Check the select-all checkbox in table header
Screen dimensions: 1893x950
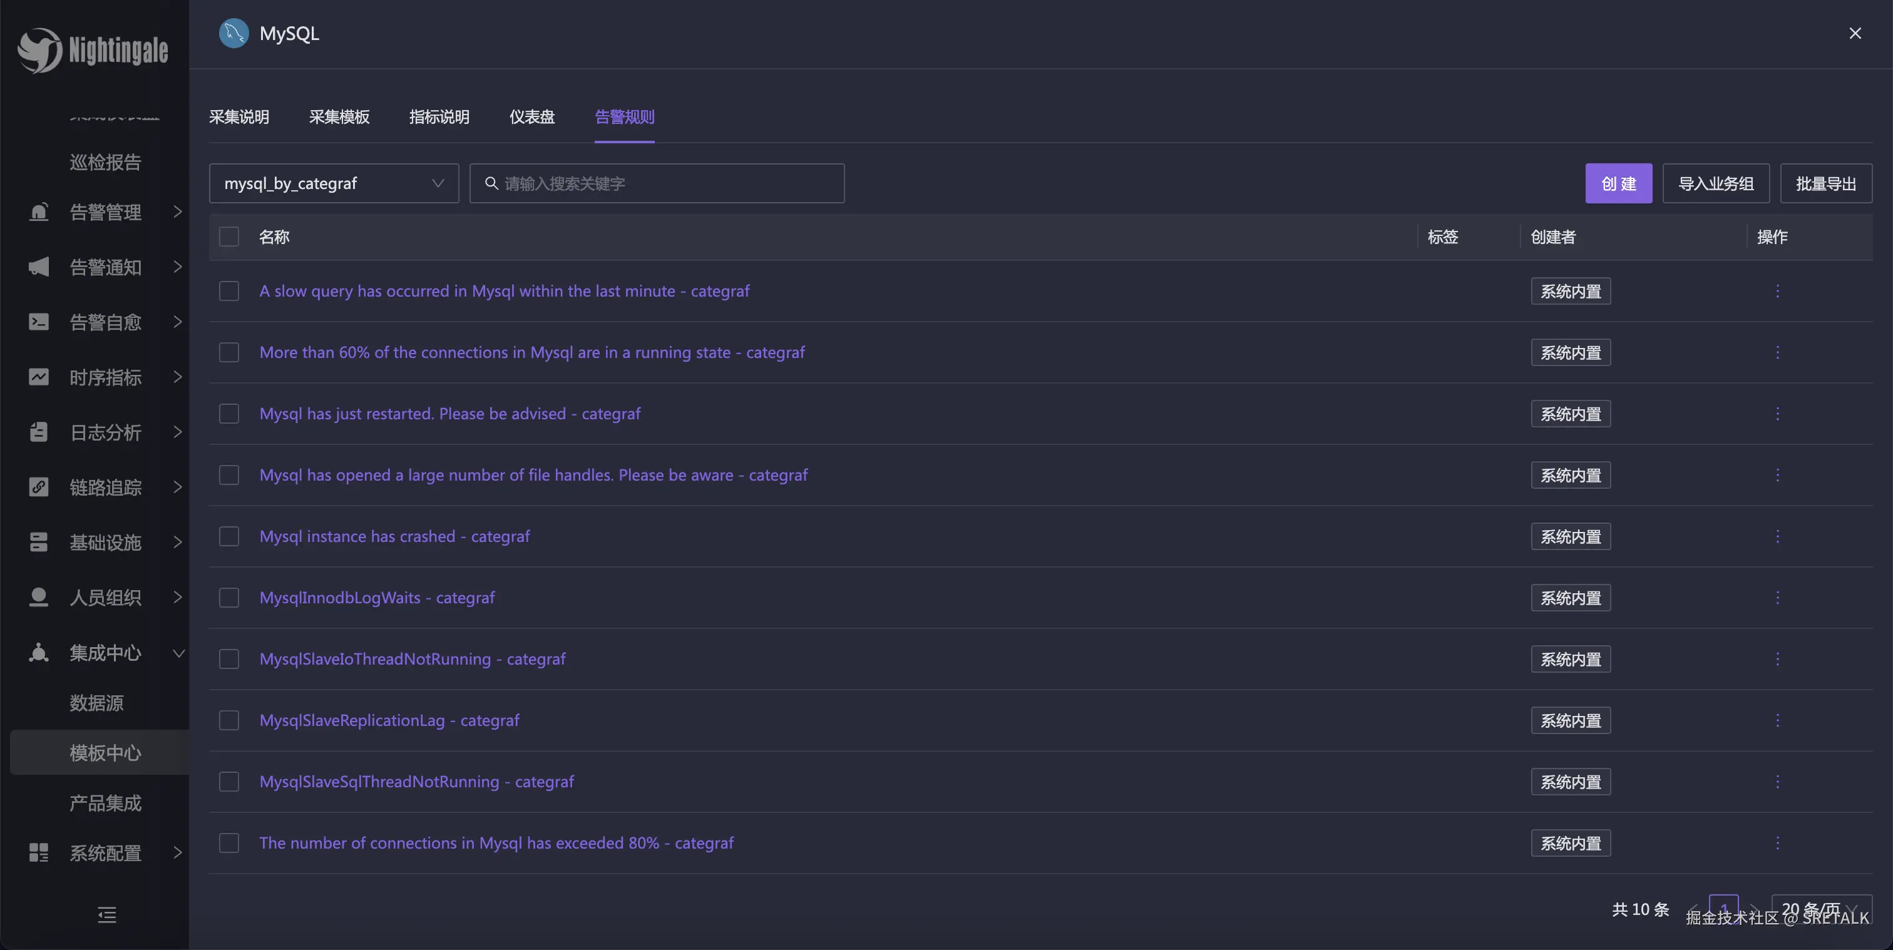229,237
